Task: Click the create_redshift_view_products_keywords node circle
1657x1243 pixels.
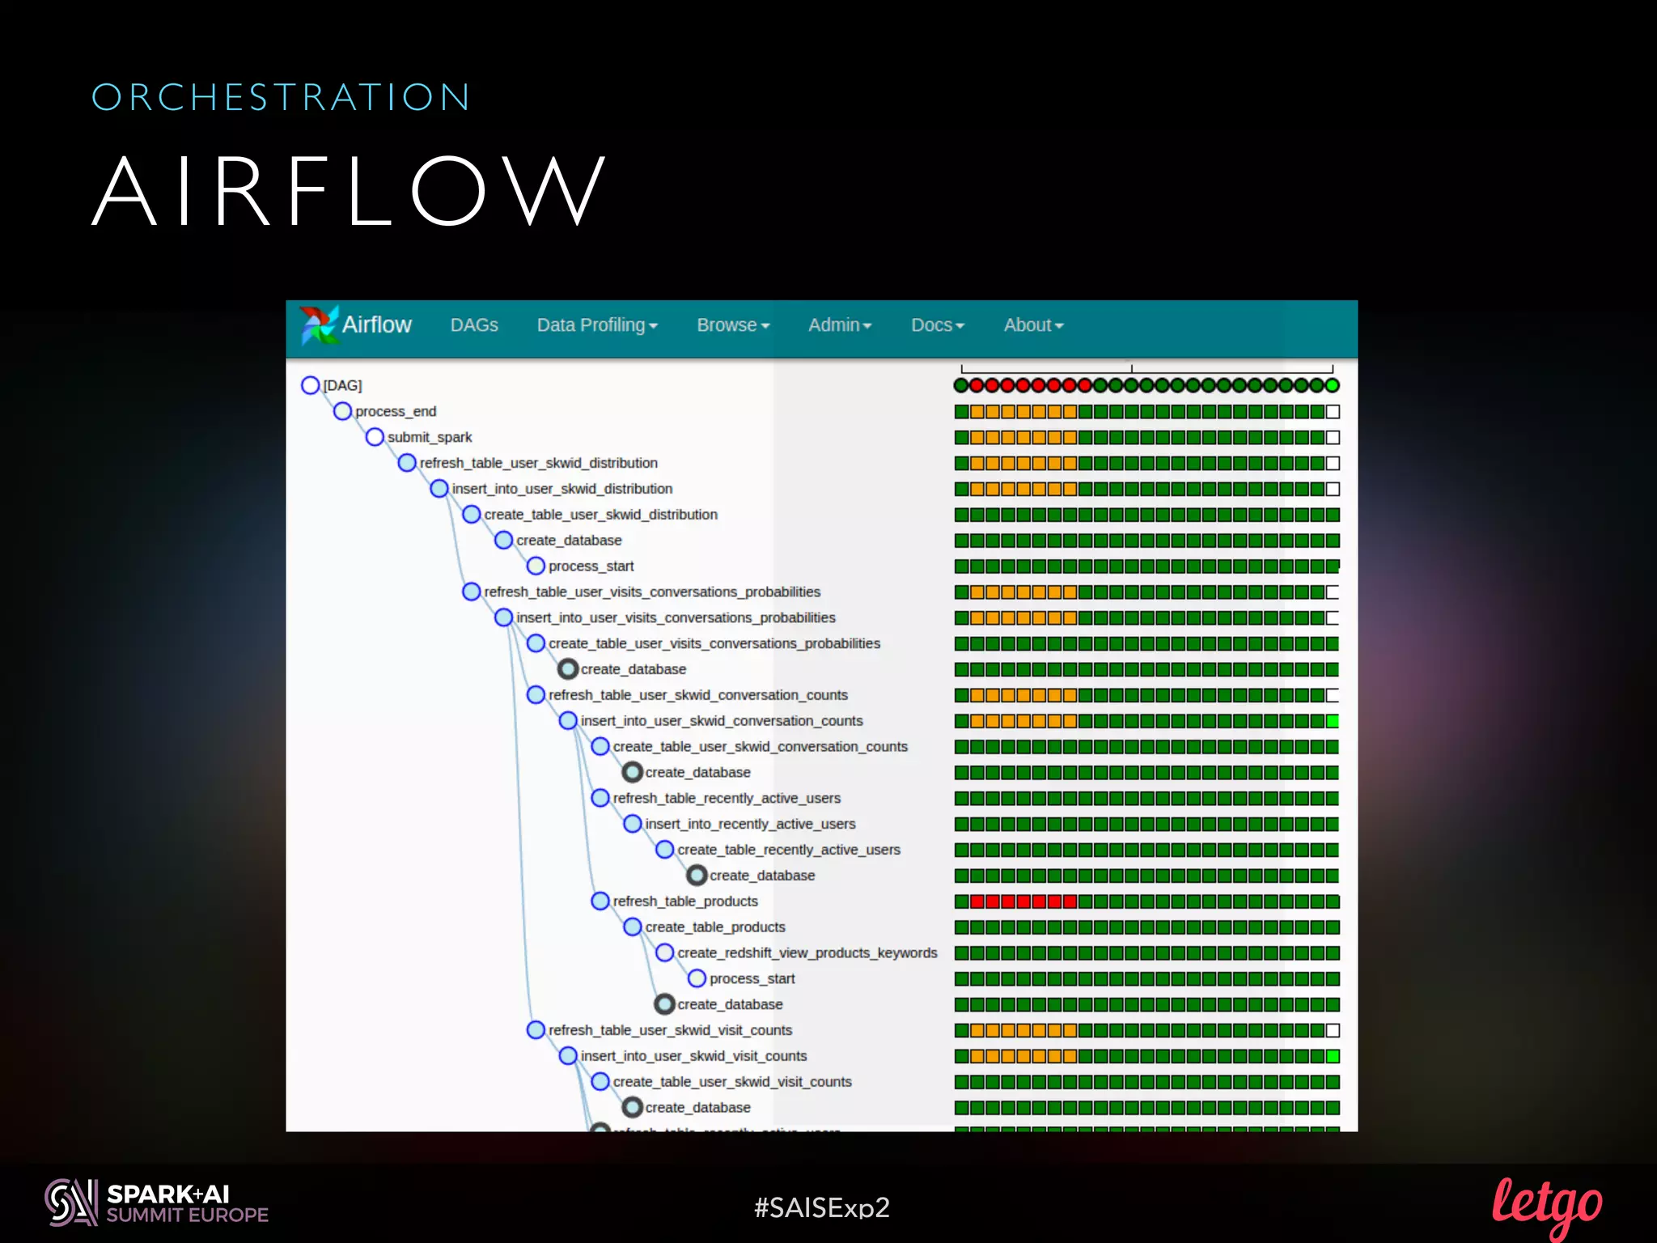Action: (x=665, y=952)
